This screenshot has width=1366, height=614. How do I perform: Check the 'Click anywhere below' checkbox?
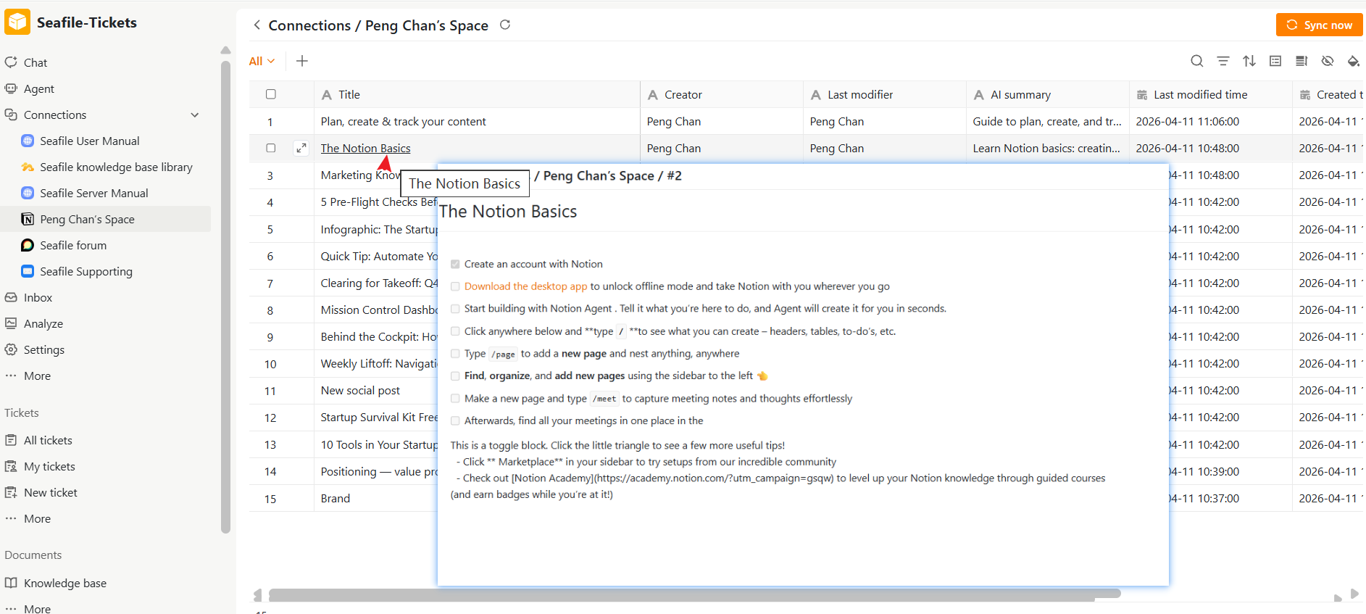[455, 331]
